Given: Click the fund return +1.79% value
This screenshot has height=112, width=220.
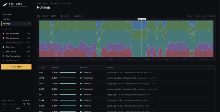Looking at the screenshot, I should [27, 104].
